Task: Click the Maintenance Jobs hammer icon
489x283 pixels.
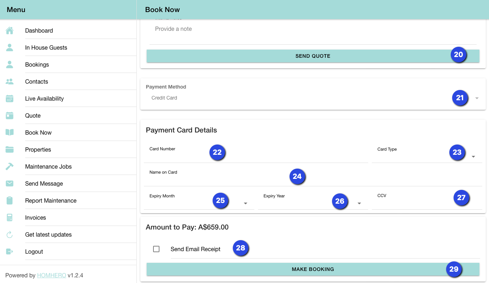Action: [10, 166]
